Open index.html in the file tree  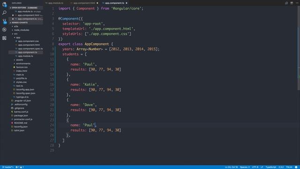(x=22, y=71)
